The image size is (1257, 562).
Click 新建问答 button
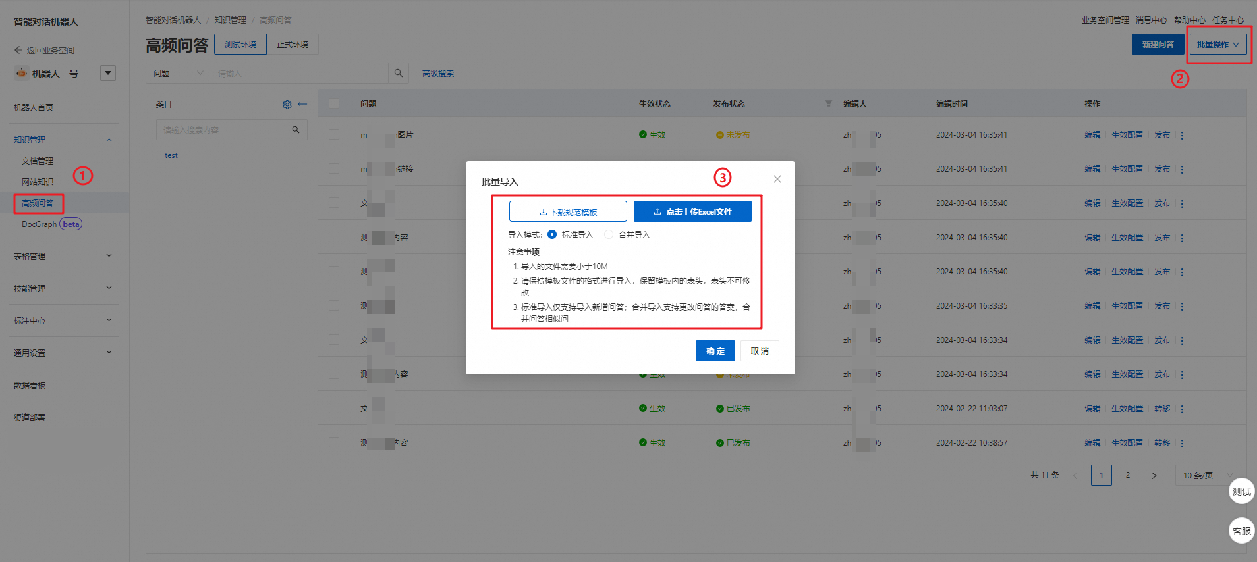coord(1158,44)
